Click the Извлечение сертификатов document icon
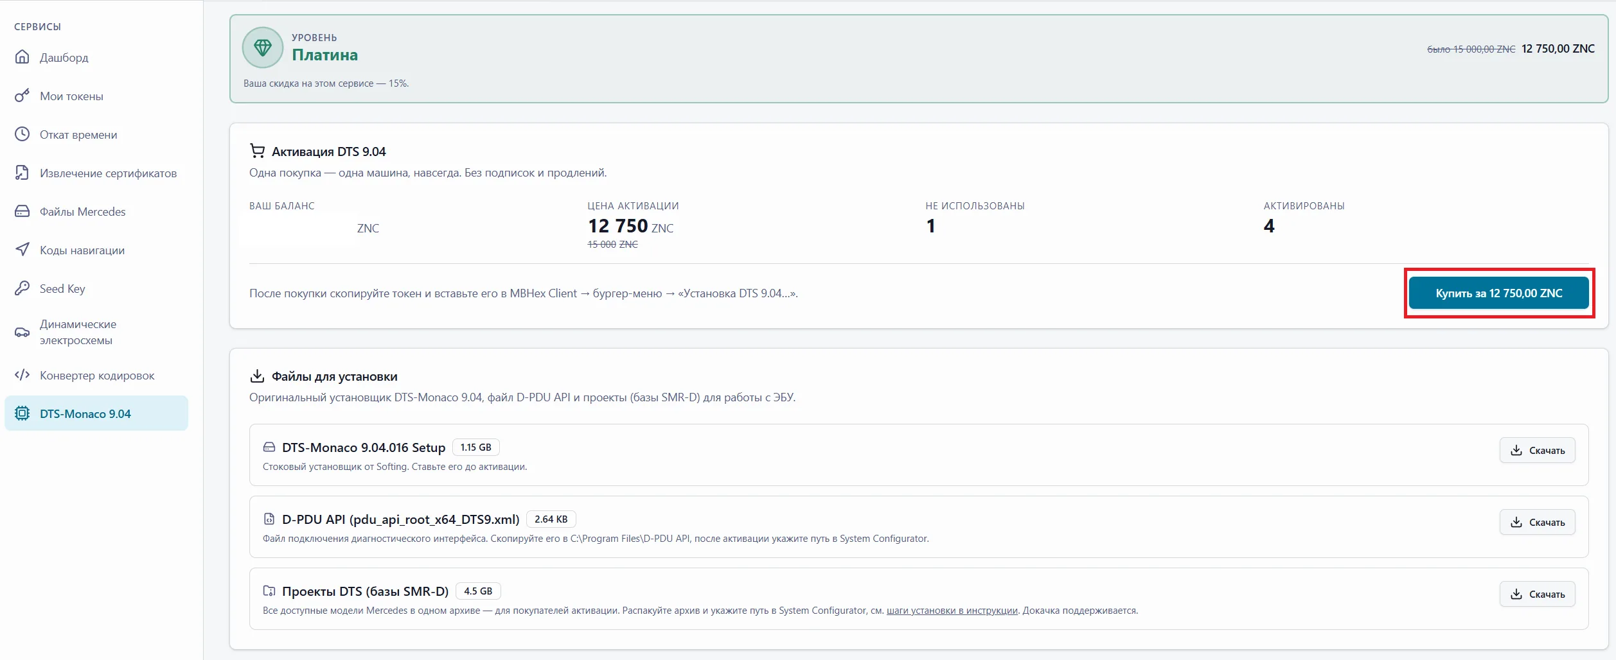This screenshot has height=660, width=1616. click(x=22, y=173)
